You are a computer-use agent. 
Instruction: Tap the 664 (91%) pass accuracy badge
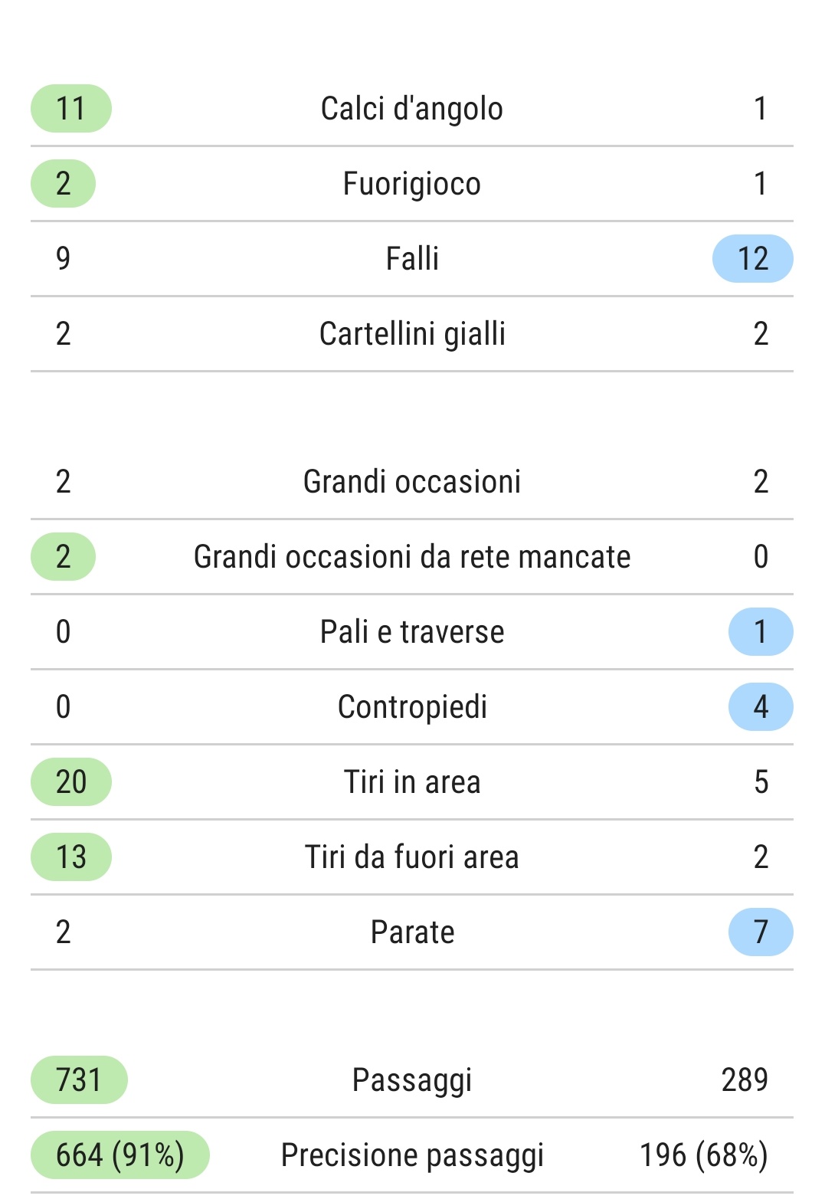(120, 1155)
